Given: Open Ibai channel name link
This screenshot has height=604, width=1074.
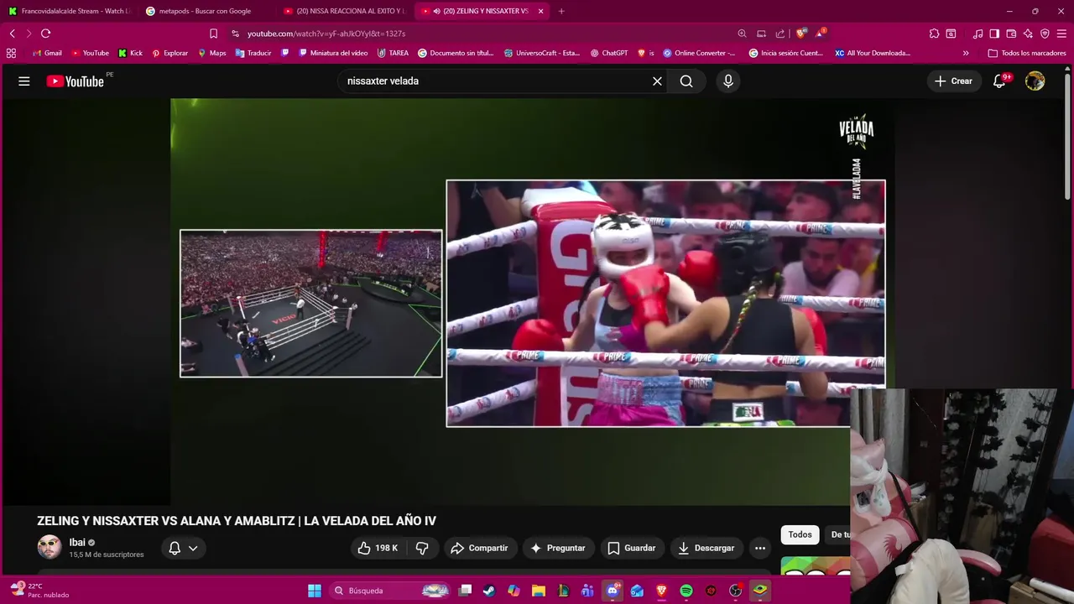Looking at the screenshot, I should [x=77, y=543].
